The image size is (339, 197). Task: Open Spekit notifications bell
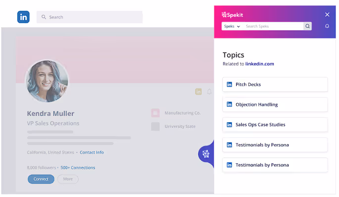[327, 26]
